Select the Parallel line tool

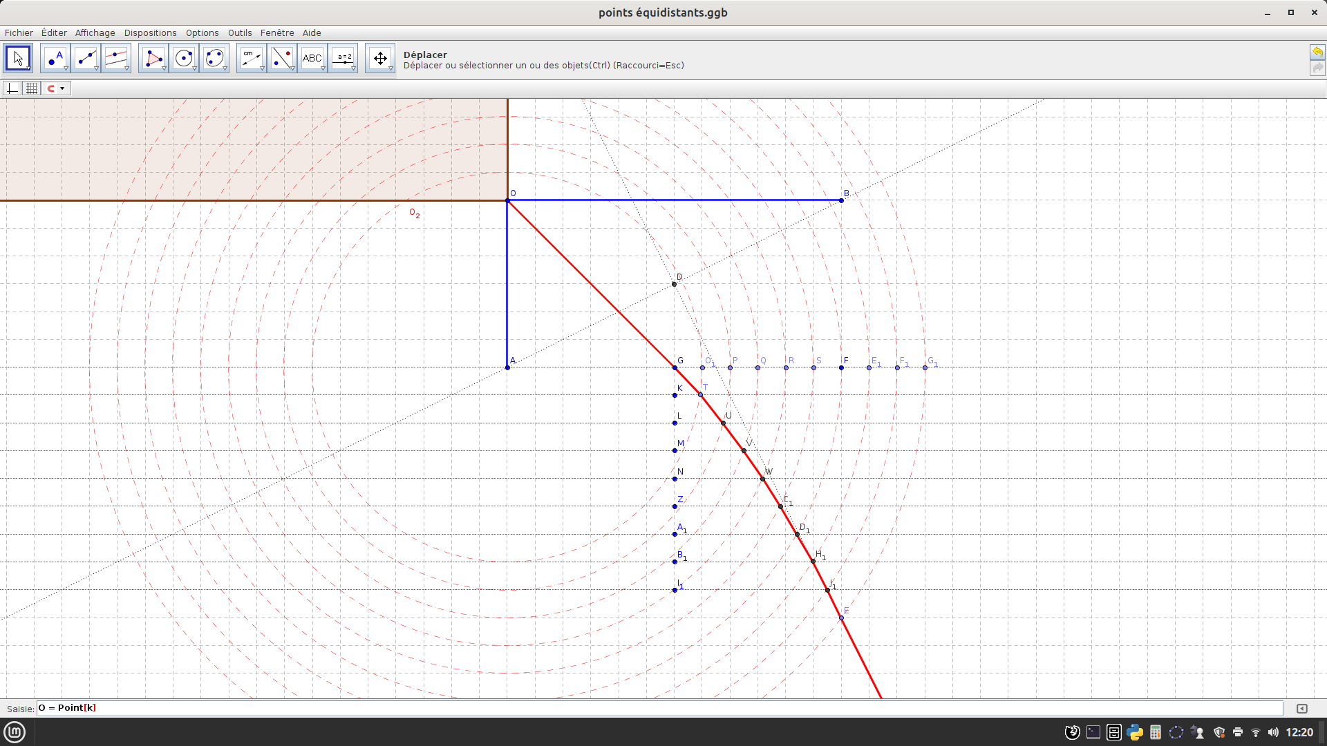click(116, 59)
